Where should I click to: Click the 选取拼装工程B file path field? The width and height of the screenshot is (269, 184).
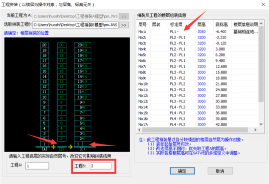pyautogui.click(x=75, y=25)
